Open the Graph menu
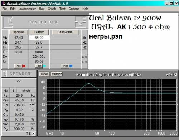Image resolution: width=179 pixels, height=140 pixels. [x=52, y=9]
